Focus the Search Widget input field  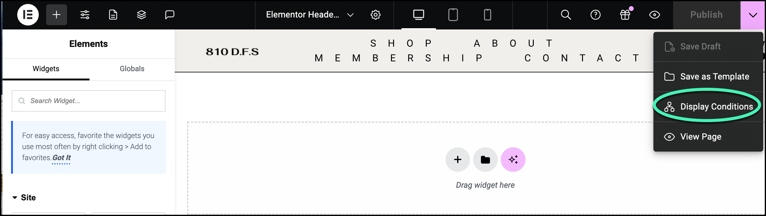89,101
